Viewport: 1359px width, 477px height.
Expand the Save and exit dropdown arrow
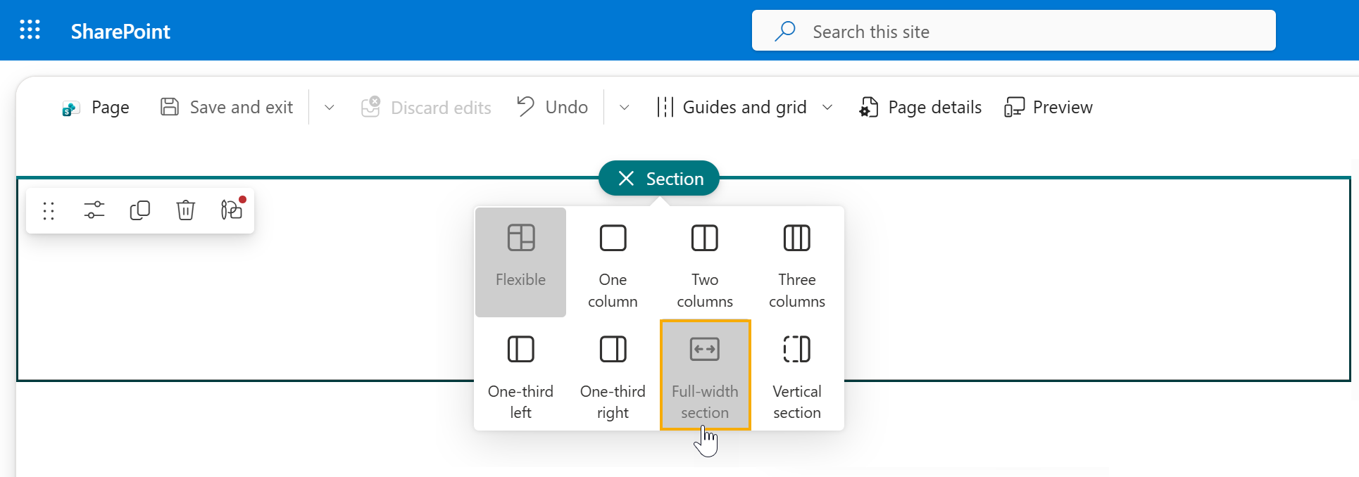[329, 108]
